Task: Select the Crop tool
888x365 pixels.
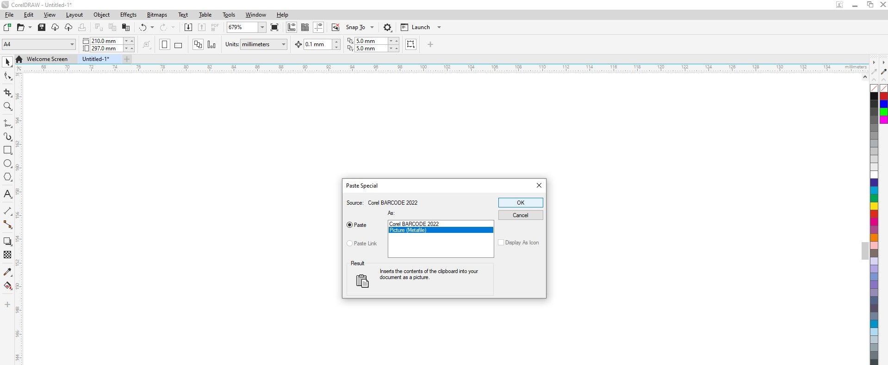Action: pos(7,93)
